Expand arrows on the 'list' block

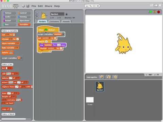10,68
